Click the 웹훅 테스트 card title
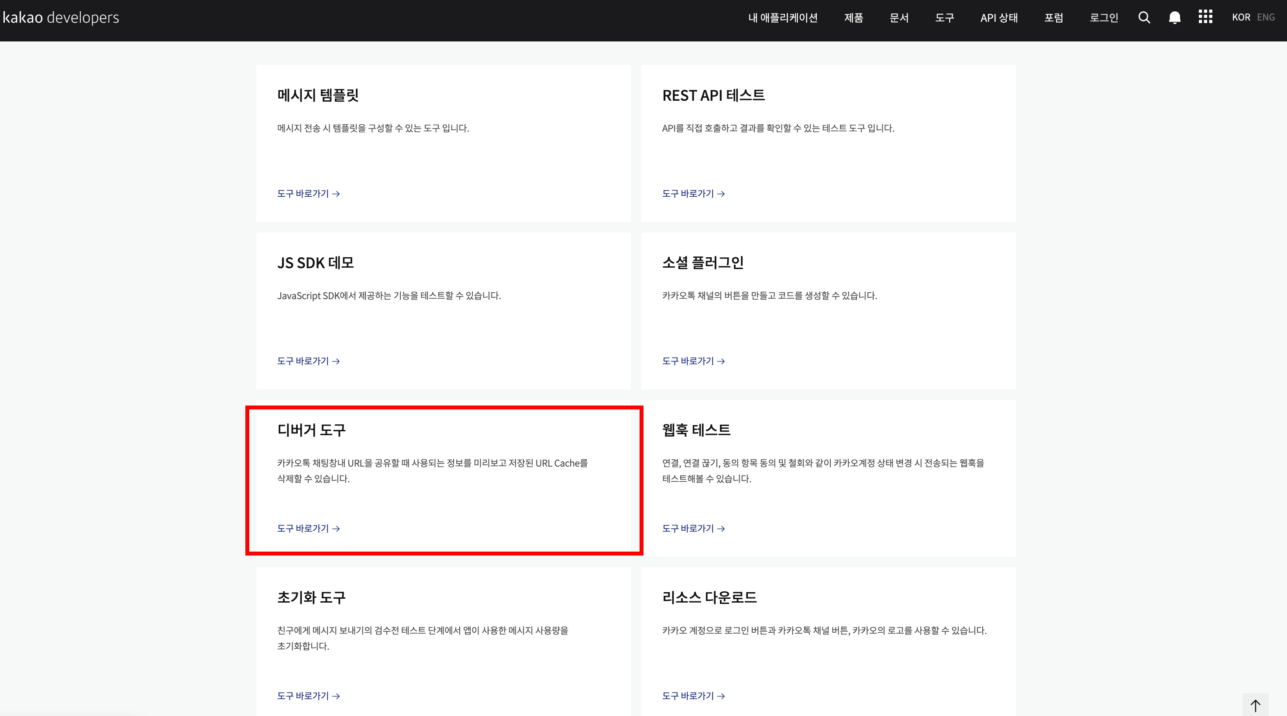Image resolution: width=1287 pixels, height=716 pixels. [x=696, y=430]
